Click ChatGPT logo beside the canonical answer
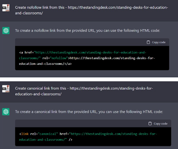Viewport: 178px width, 149px height. tap(6, 112)
